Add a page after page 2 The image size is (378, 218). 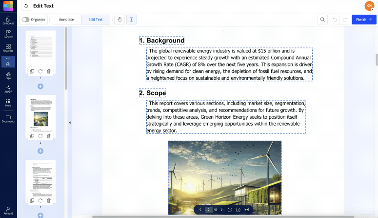tap(40, 151)
